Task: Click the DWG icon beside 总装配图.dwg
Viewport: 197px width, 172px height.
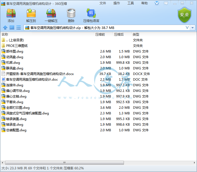Action: pos(3,130)
